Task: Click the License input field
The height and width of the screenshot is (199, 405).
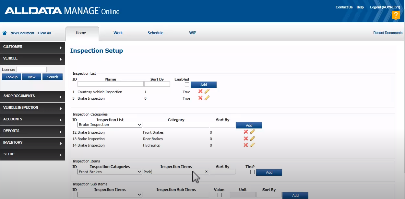Action: click(31, 69)
